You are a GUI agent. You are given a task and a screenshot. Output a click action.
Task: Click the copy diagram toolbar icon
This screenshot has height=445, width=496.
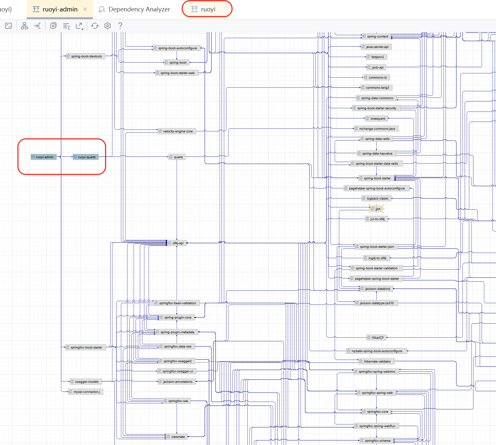pyautogui.click(x=53, y=26)
